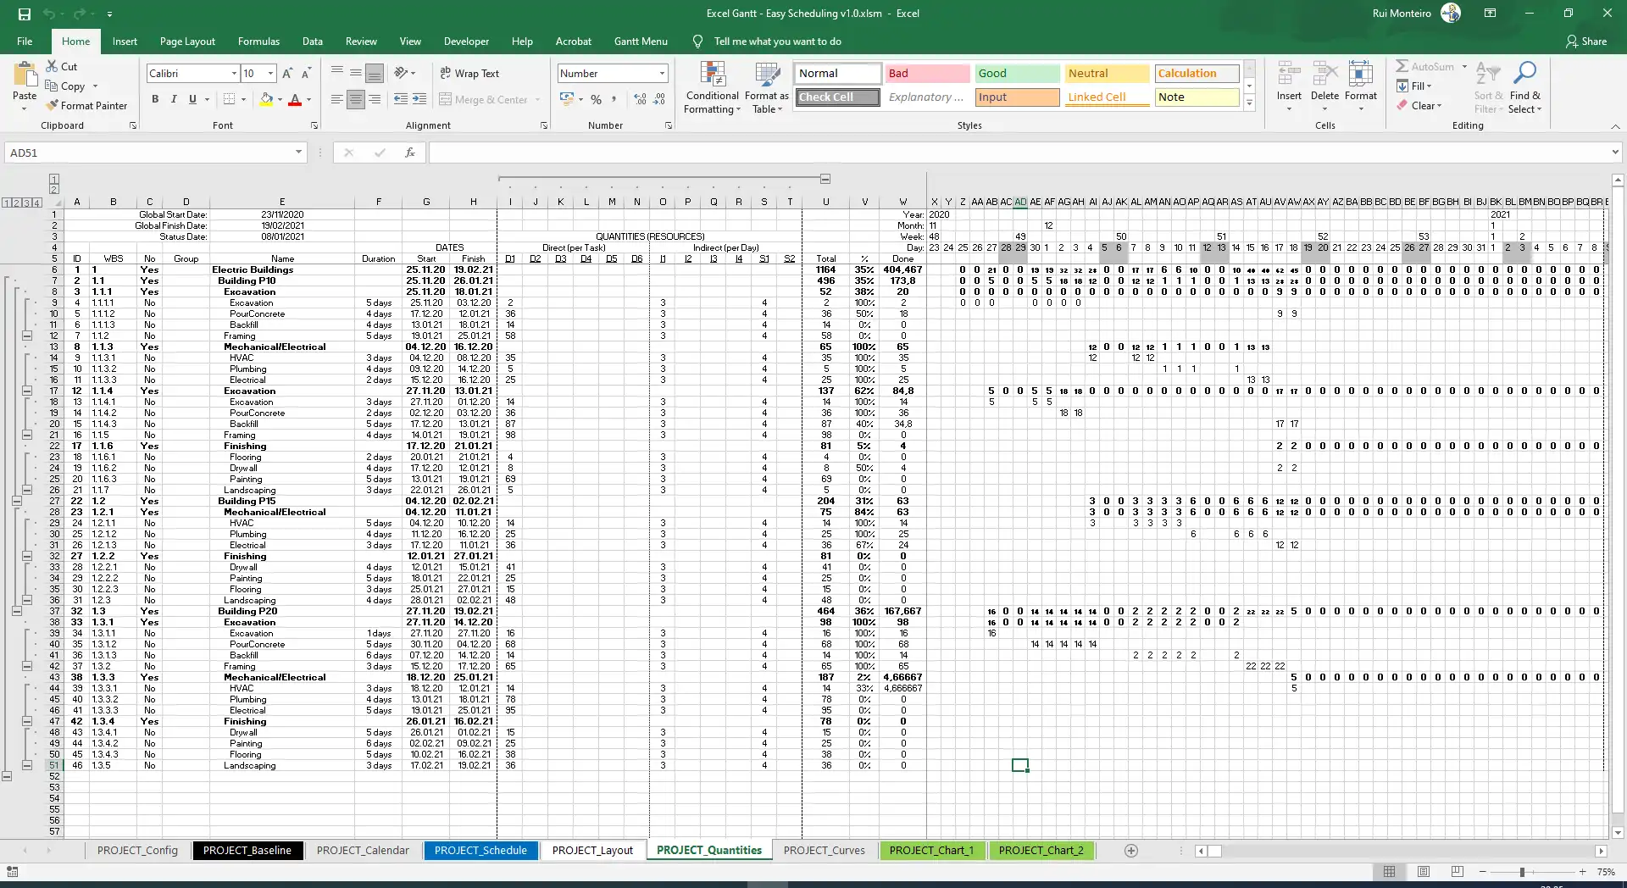The height and width of the screenshot is (888, 1627).
Task: Open Find & Select magnifier
Action: click(x=1524, y=87)
